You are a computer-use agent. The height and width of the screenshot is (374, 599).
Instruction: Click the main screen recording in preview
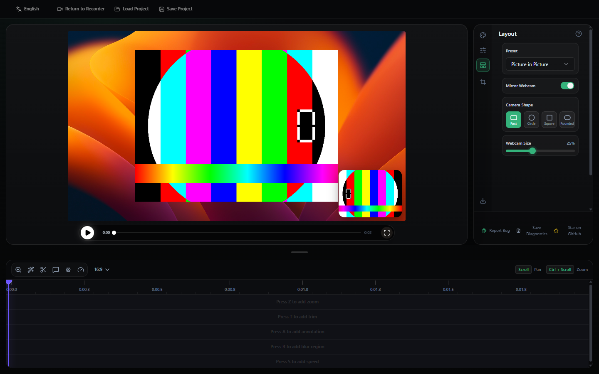[x=236, y=126]
